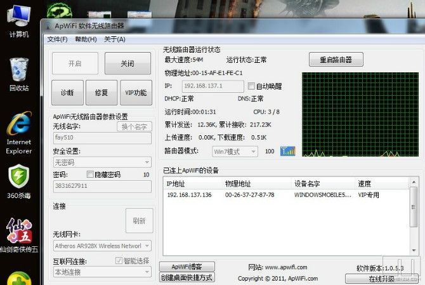Click the 换个名字 rename button
Screen dimensions: 425x285
[x=134, y=127]
